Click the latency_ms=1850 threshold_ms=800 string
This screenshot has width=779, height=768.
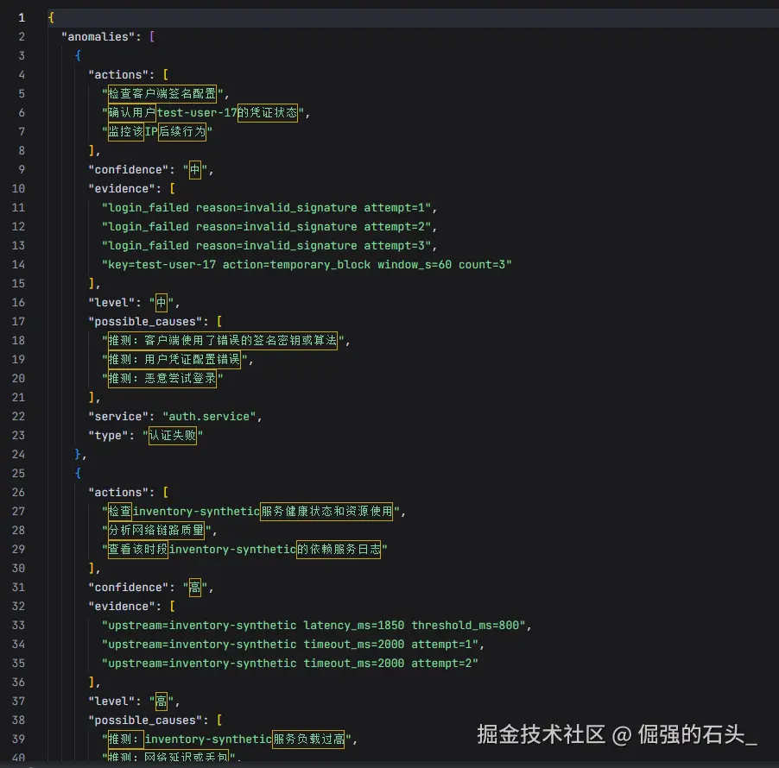click(313, 626)
